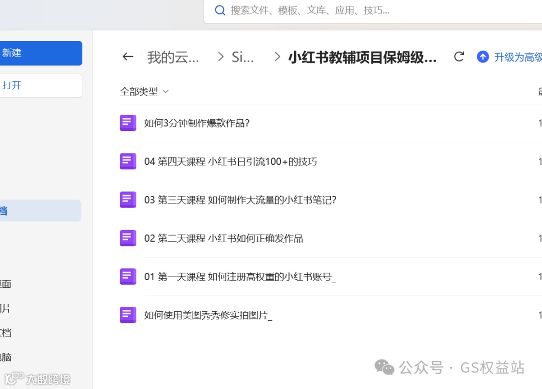
Task: Click the upgrade arrow circle icon
Action: tap(483, 57)
